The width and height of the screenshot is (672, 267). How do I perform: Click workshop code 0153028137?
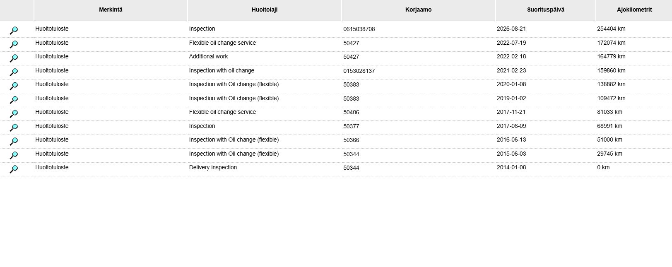point(359,71)
